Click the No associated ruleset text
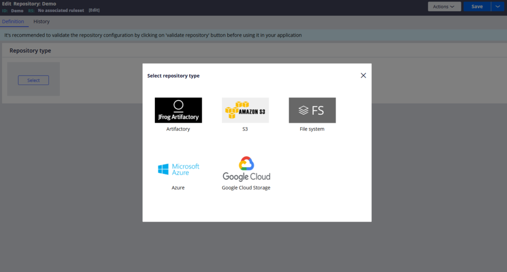 (61, 10)
